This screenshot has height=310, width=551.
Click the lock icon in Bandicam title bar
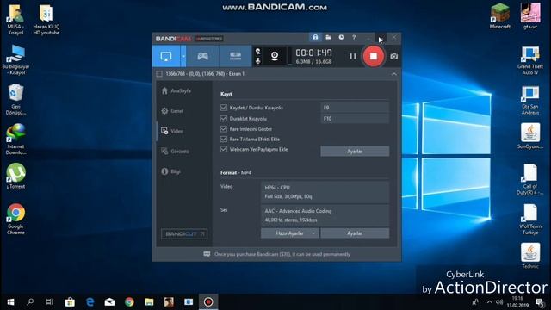[315, 37]
